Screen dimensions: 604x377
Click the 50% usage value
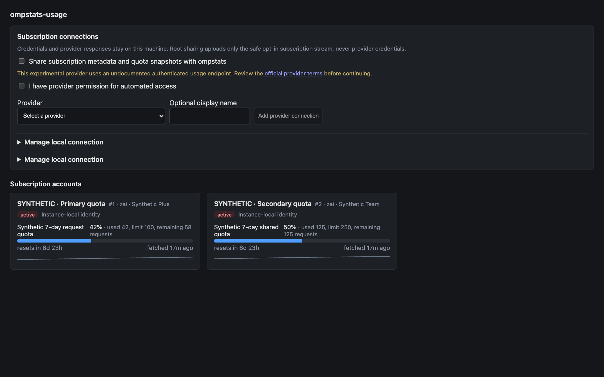pyautogui.click(x=290, y=227)
